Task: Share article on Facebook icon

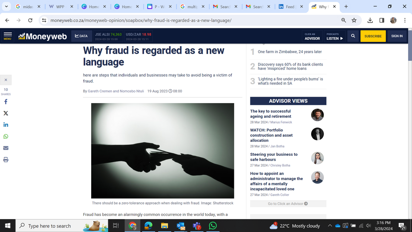Action: point(6,102)
